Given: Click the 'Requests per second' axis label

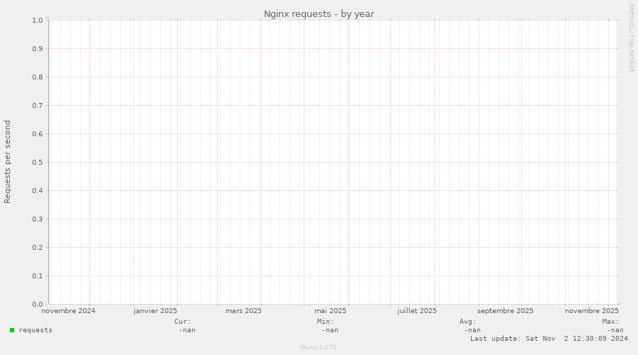Looking at the screenshot, I should [7, 162].
